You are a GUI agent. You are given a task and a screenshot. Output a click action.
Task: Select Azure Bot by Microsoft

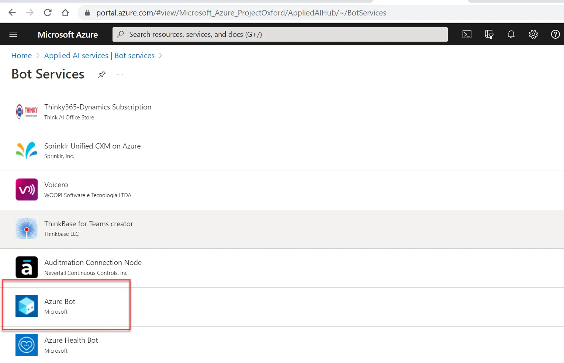282,307
